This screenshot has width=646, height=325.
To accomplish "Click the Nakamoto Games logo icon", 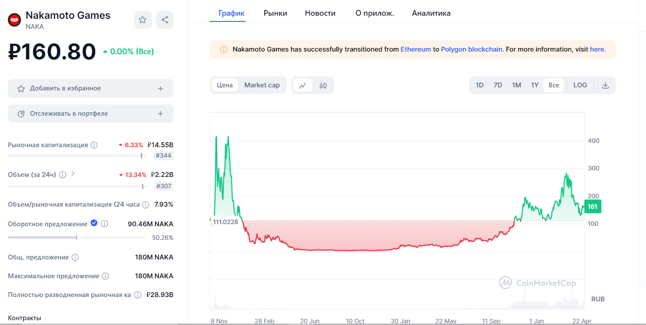I will 14,20.
